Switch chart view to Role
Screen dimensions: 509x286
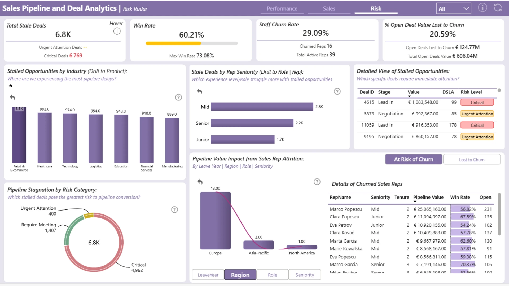[x=273, y=275]
